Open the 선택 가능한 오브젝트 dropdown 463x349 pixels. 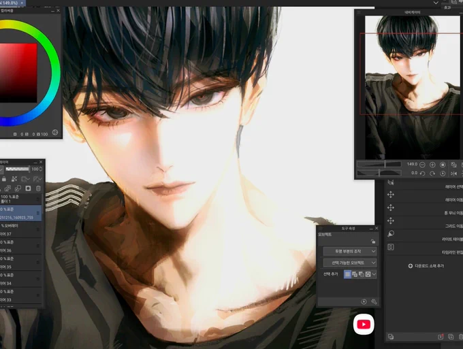pos(349,263)
